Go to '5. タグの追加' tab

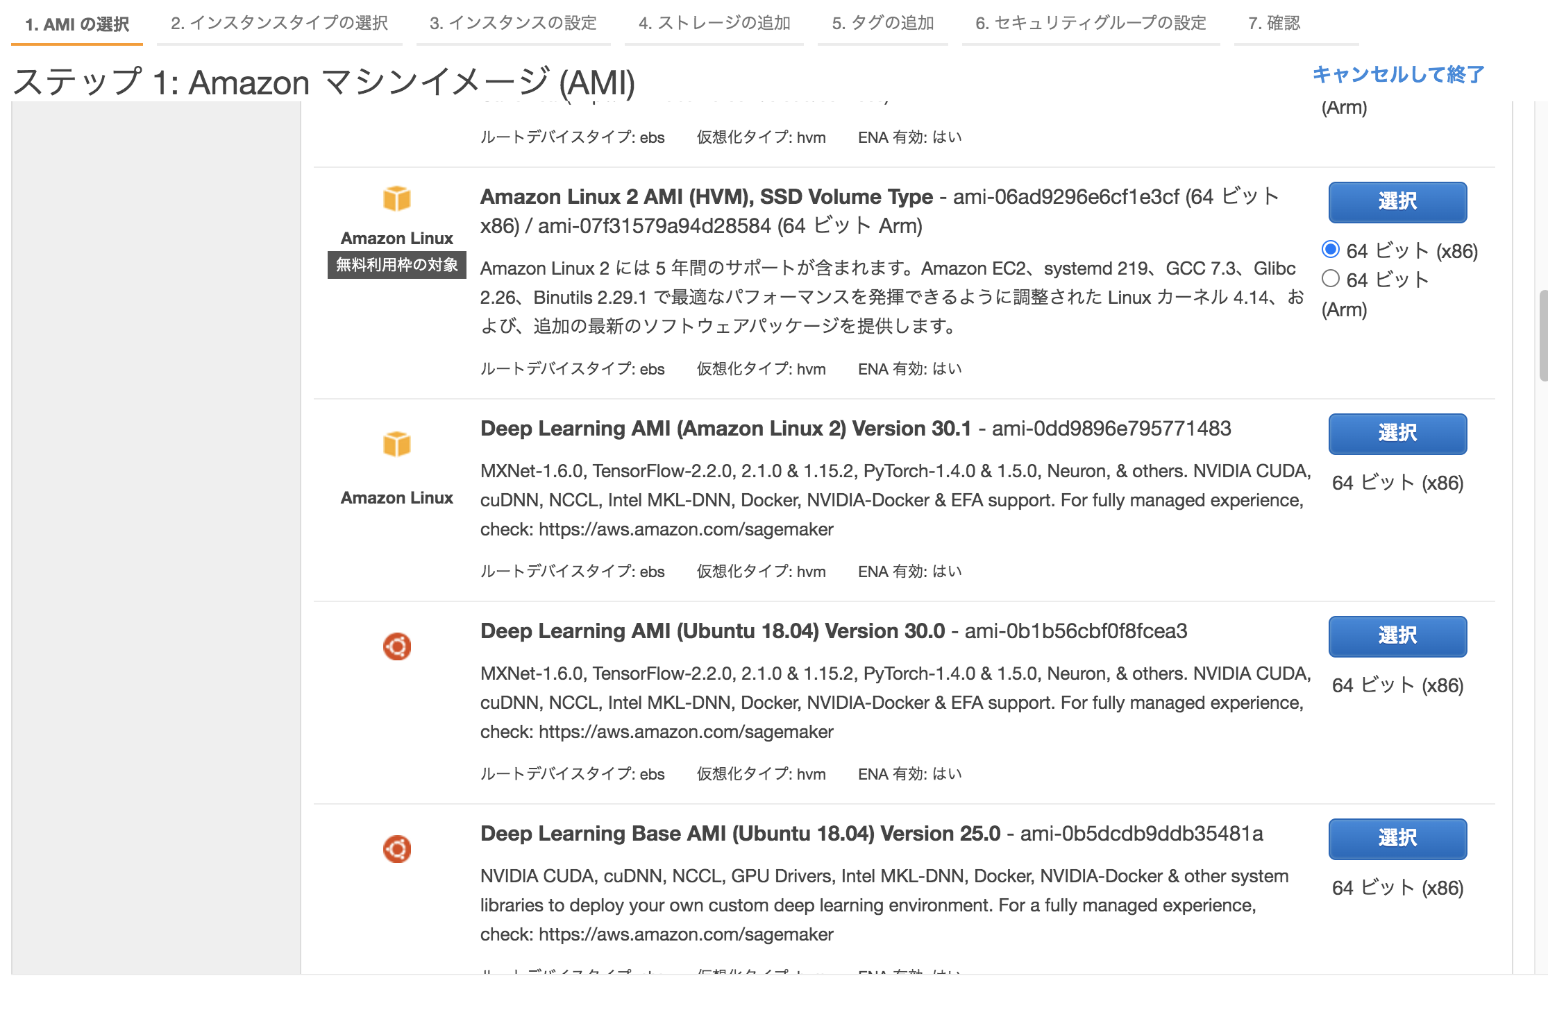coord(883,24)
